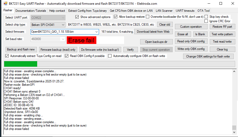Click the Verify button
This screenshot has width=238, height=137.
pos(130,50)
